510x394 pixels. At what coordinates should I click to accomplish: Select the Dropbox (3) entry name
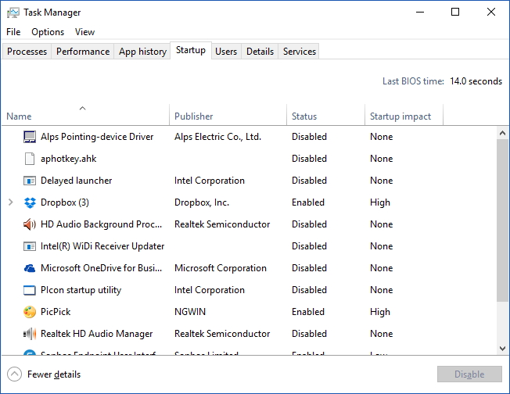[65, 202]
